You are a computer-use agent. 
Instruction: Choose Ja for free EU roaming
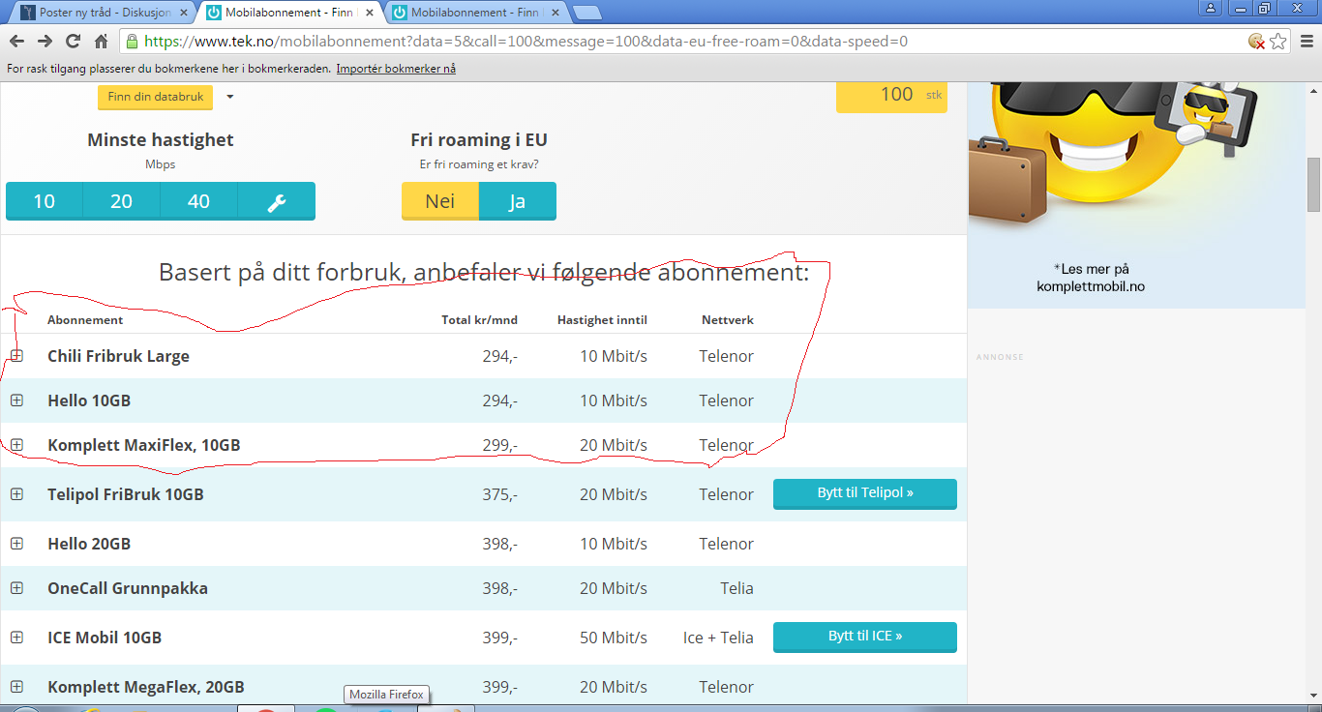click(518, 201)
